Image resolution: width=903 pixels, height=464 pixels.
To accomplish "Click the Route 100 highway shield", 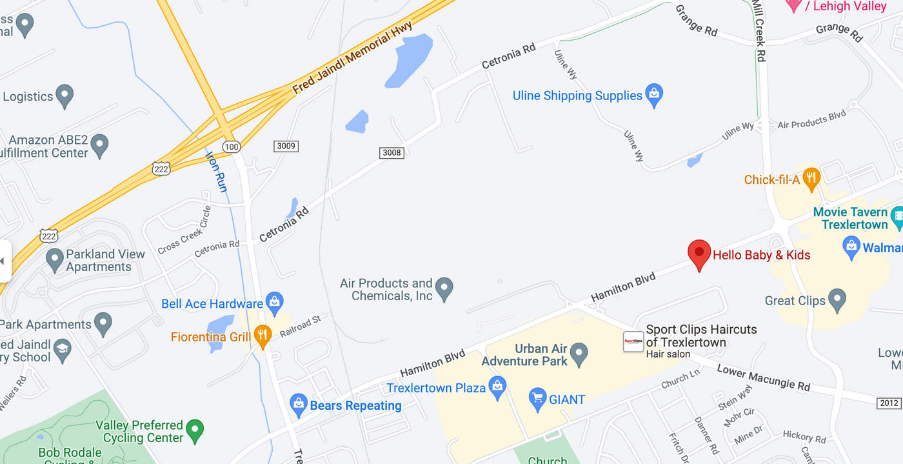I will 232,147.
